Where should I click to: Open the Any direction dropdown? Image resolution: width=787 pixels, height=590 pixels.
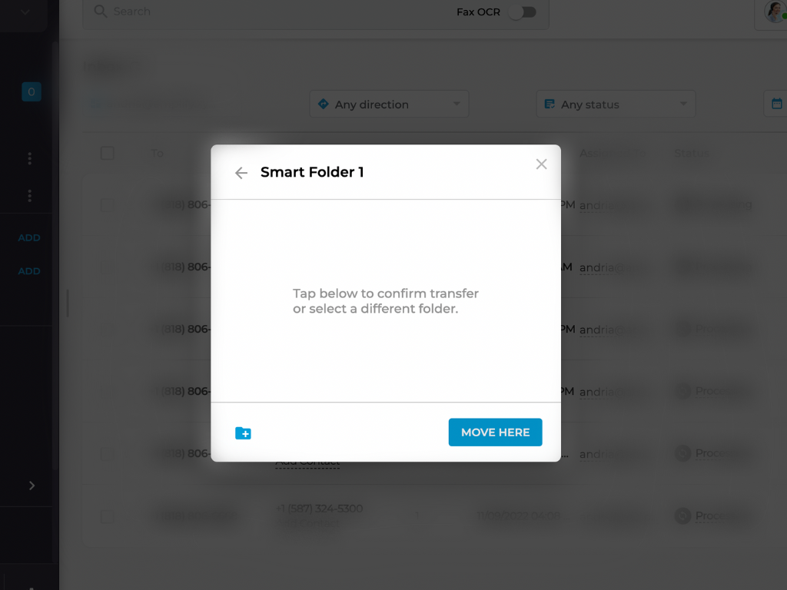click(x=389, y=103)
